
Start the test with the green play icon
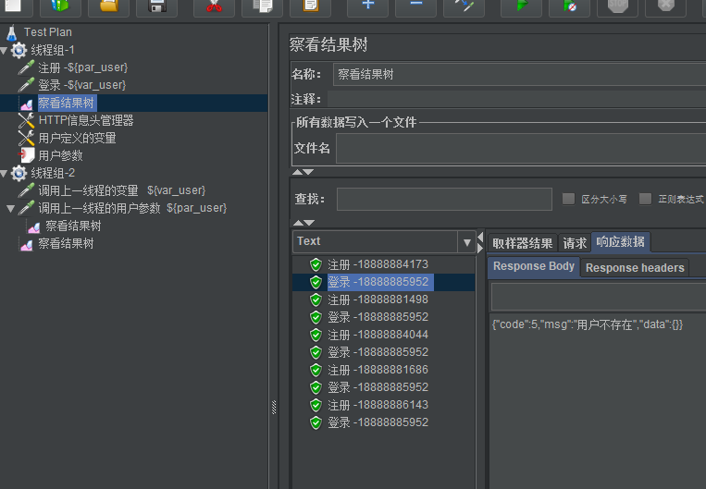[521, 6]
